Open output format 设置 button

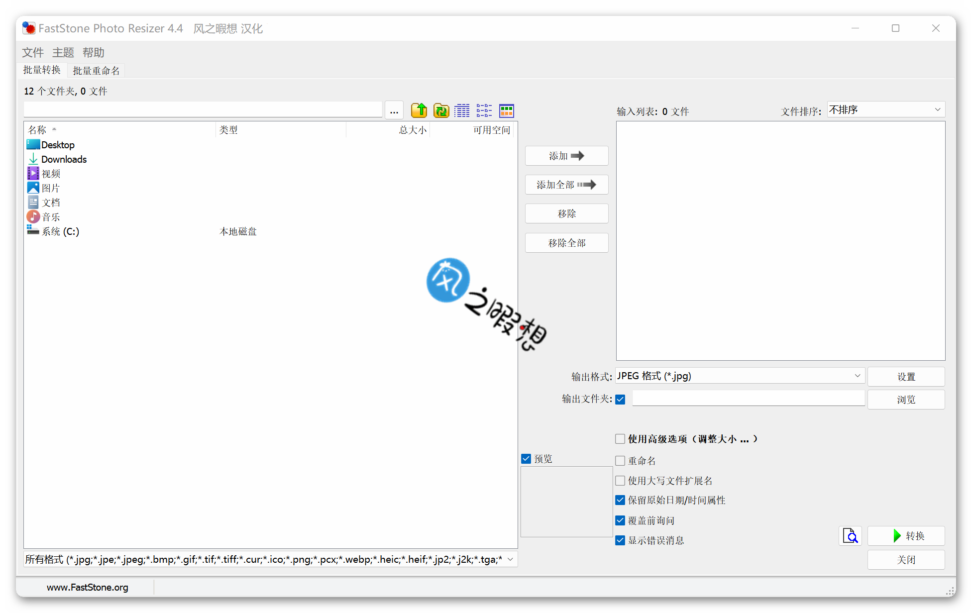click(x=906, y=377)
